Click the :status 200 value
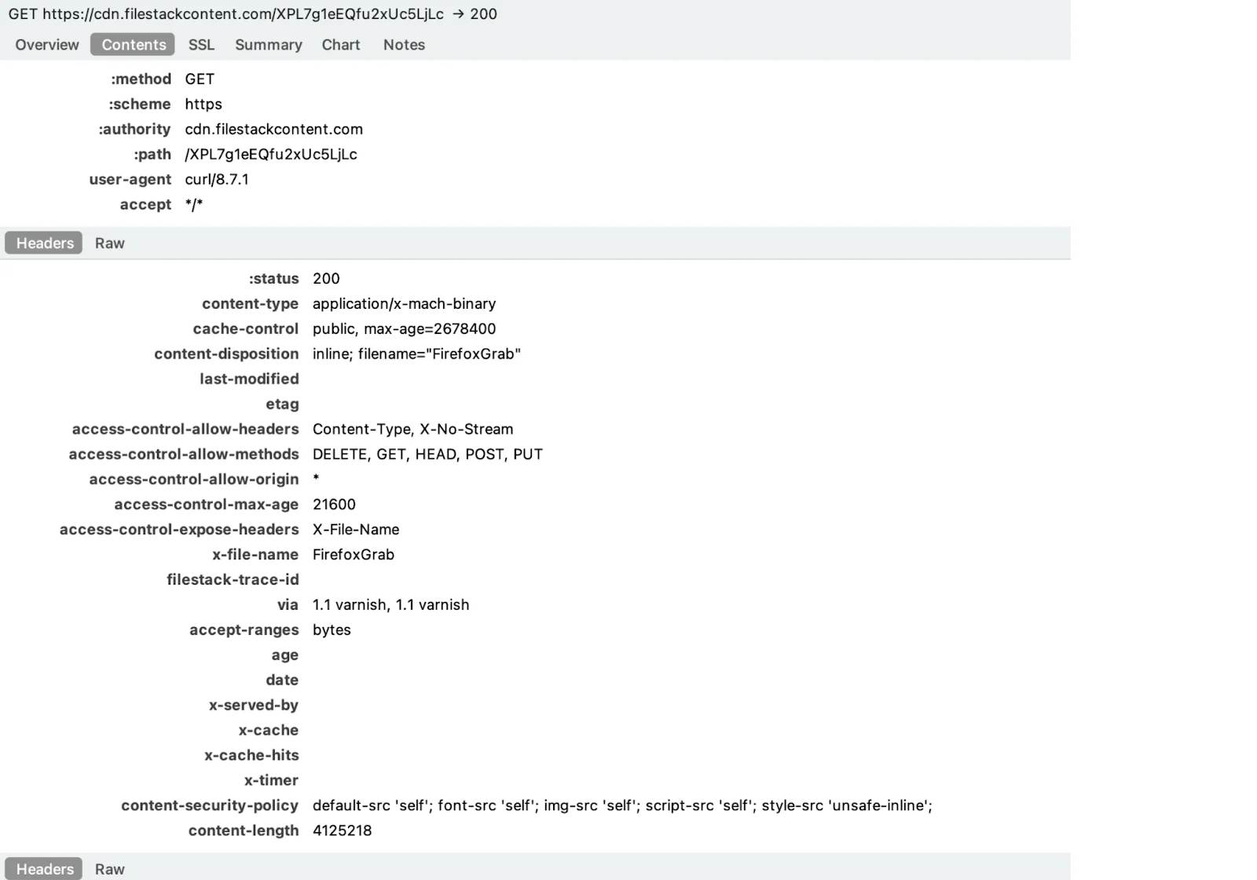 coord(325,278)
